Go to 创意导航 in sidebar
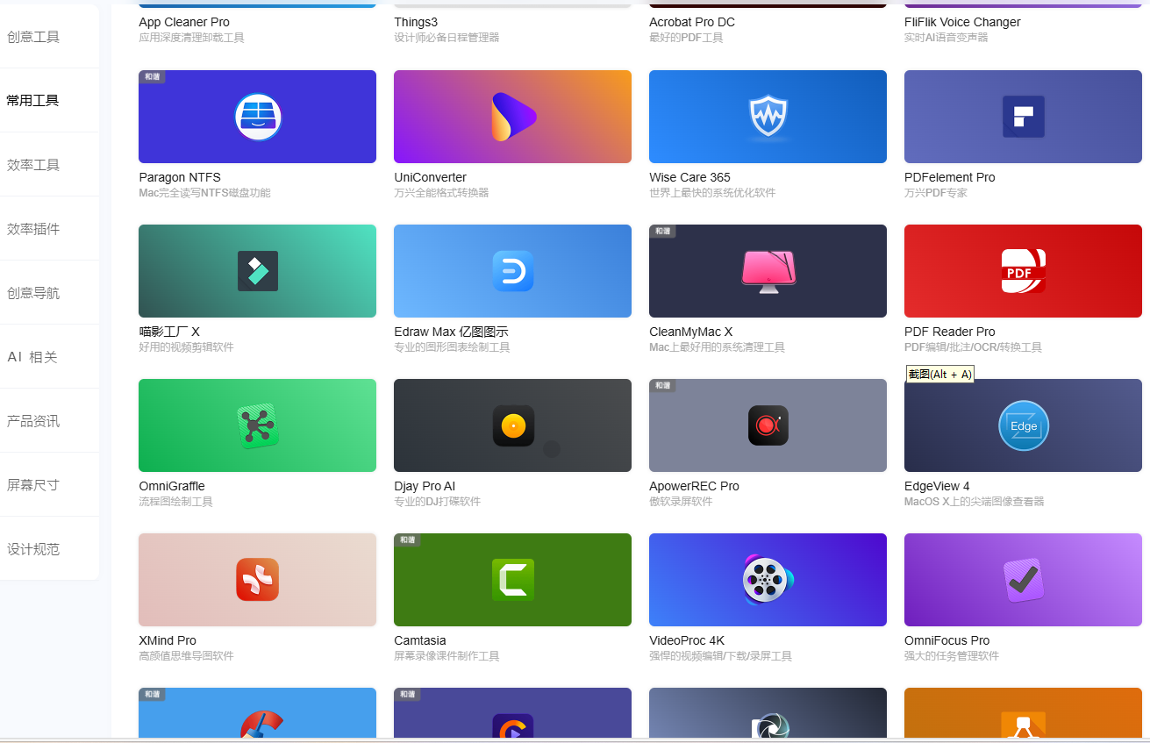1150x743 pixels. [33, 293]
